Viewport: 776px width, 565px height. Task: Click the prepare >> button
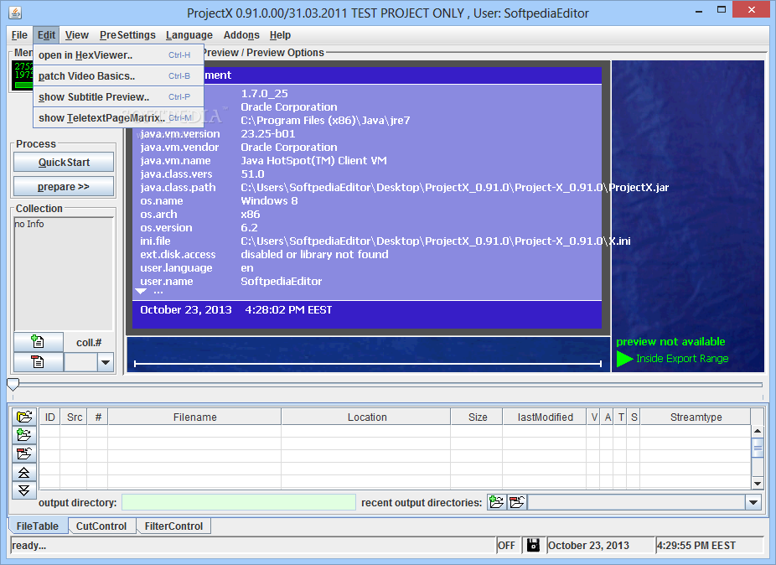pos(64,187)
